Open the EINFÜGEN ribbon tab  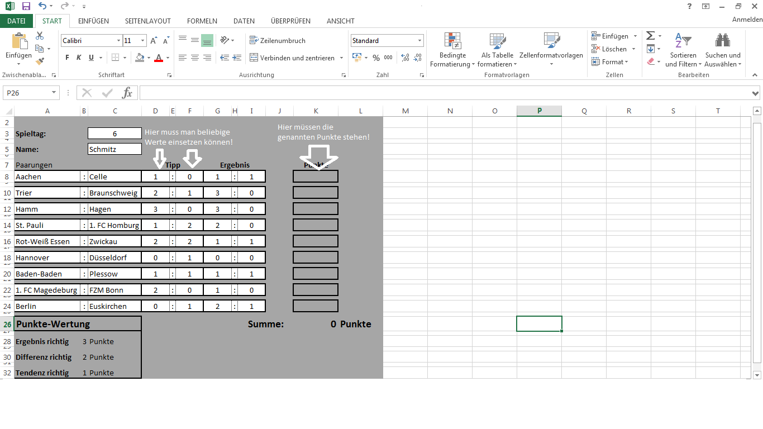(x=93, y=21)
